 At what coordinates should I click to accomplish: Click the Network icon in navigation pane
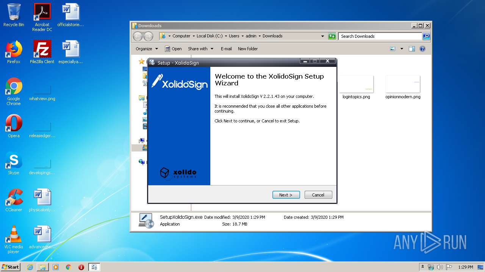pyautogui.click(x=142, y=162)
